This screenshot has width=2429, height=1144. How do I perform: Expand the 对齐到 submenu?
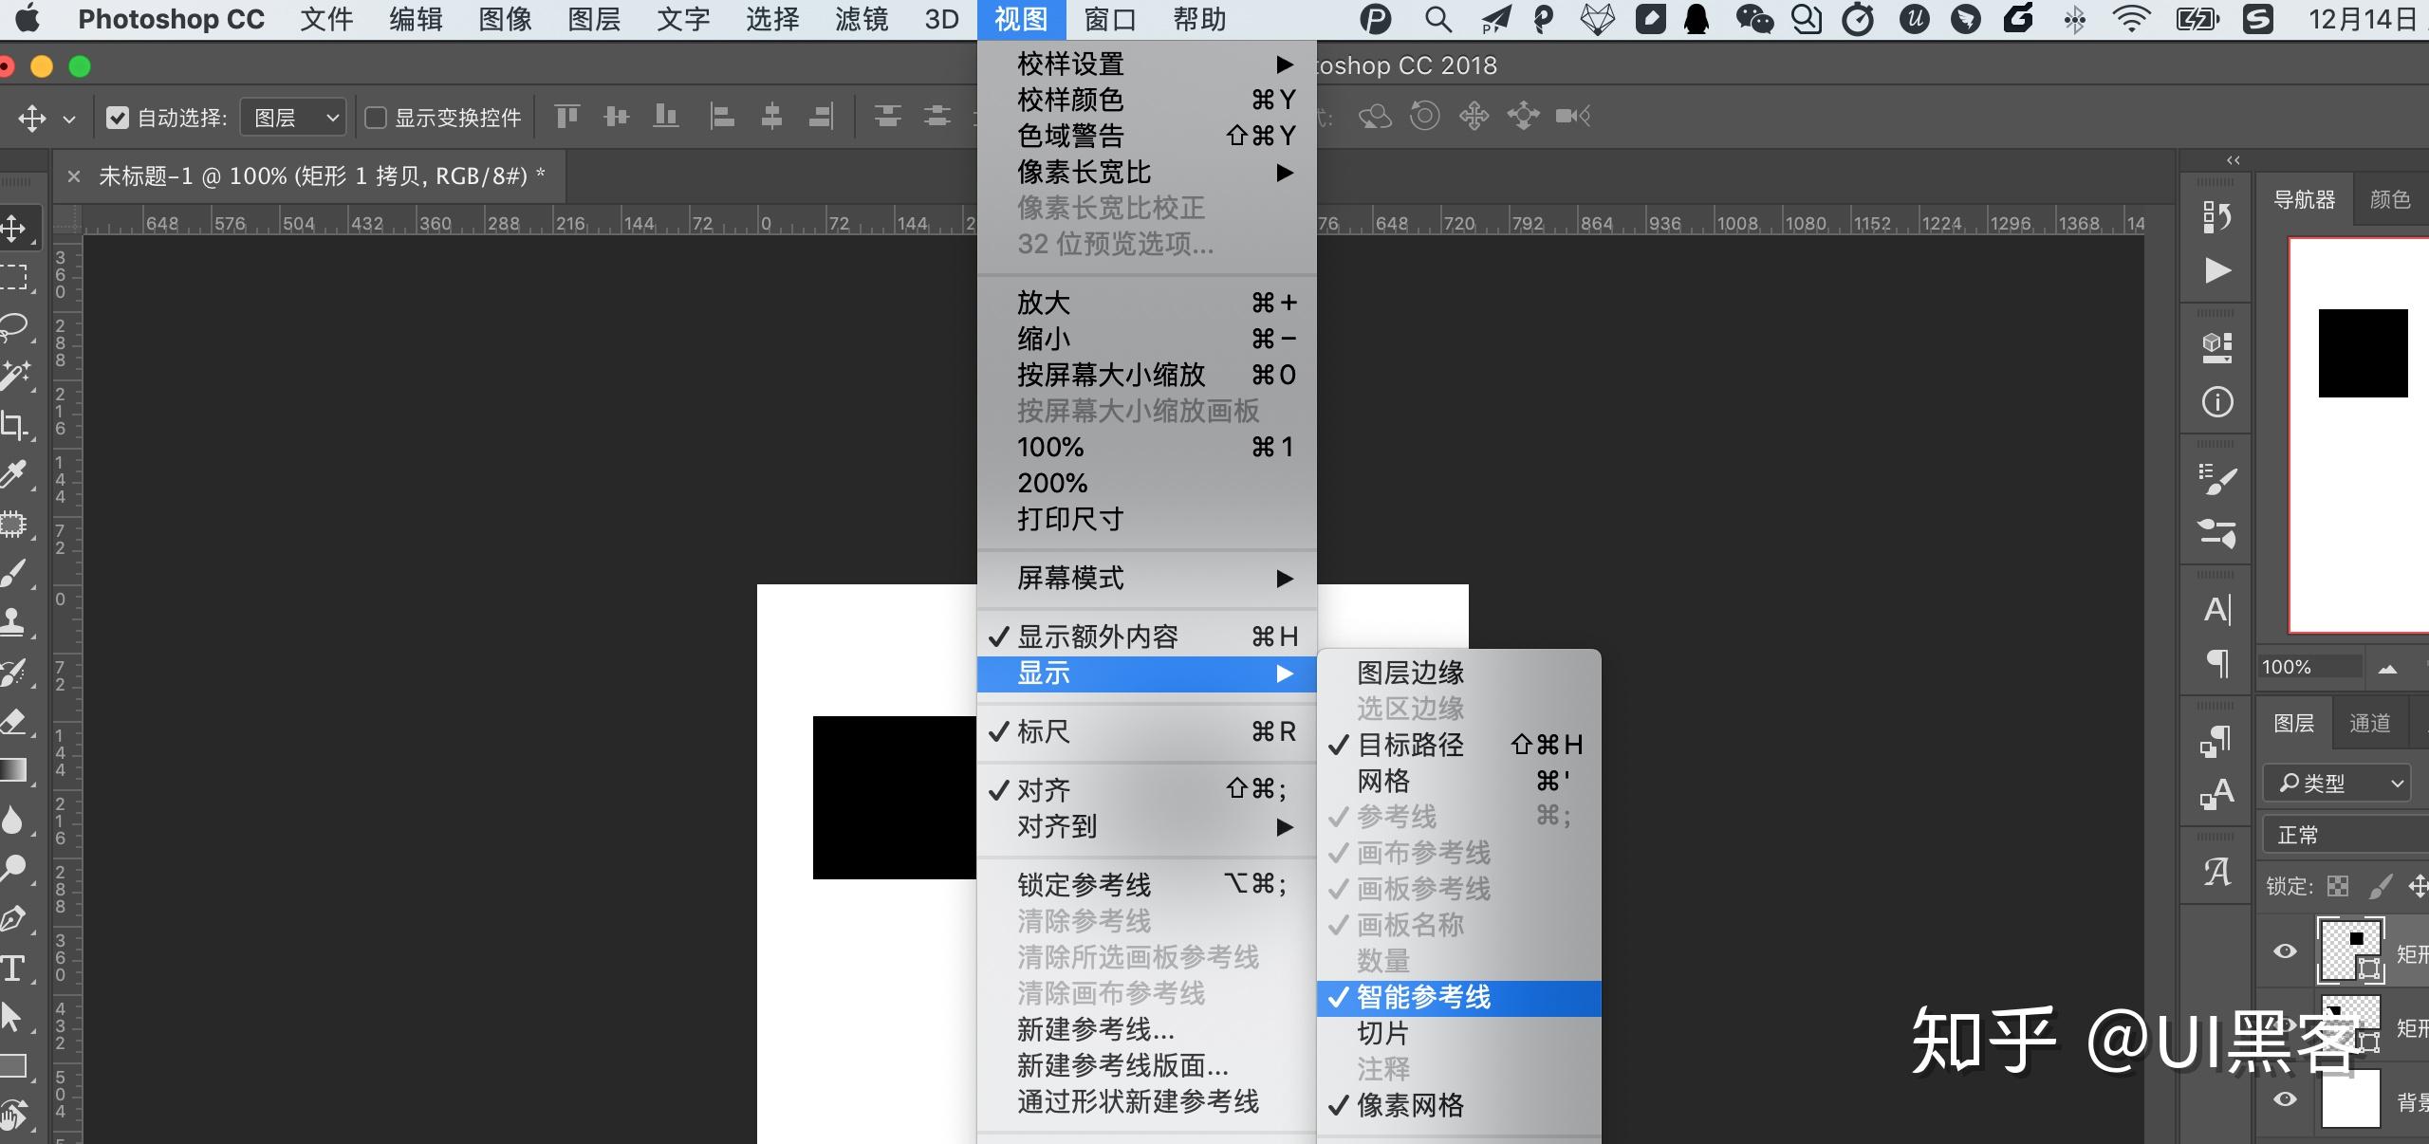coord(1147,826)
